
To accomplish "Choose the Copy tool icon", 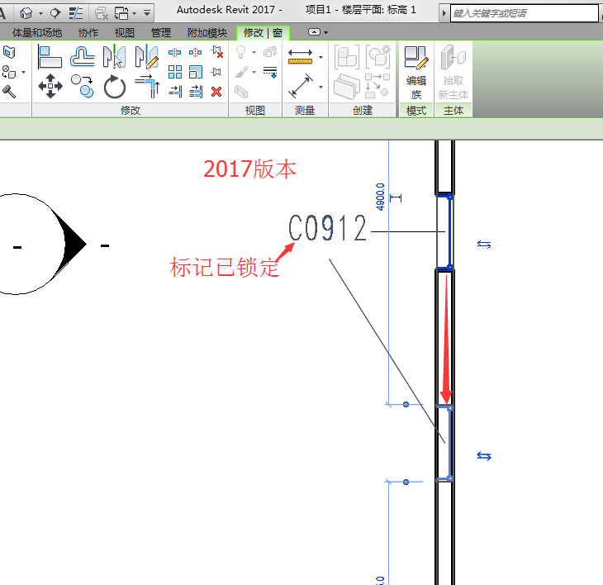I will click(82, 85).
